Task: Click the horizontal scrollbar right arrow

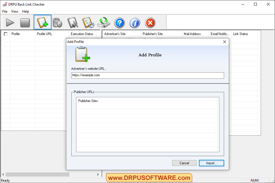Action: tap(98, 174)
